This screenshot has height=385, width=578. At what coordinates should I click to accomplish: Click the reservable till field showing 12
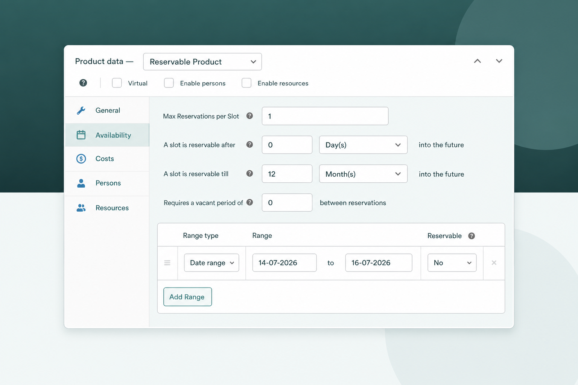(287, 174)
